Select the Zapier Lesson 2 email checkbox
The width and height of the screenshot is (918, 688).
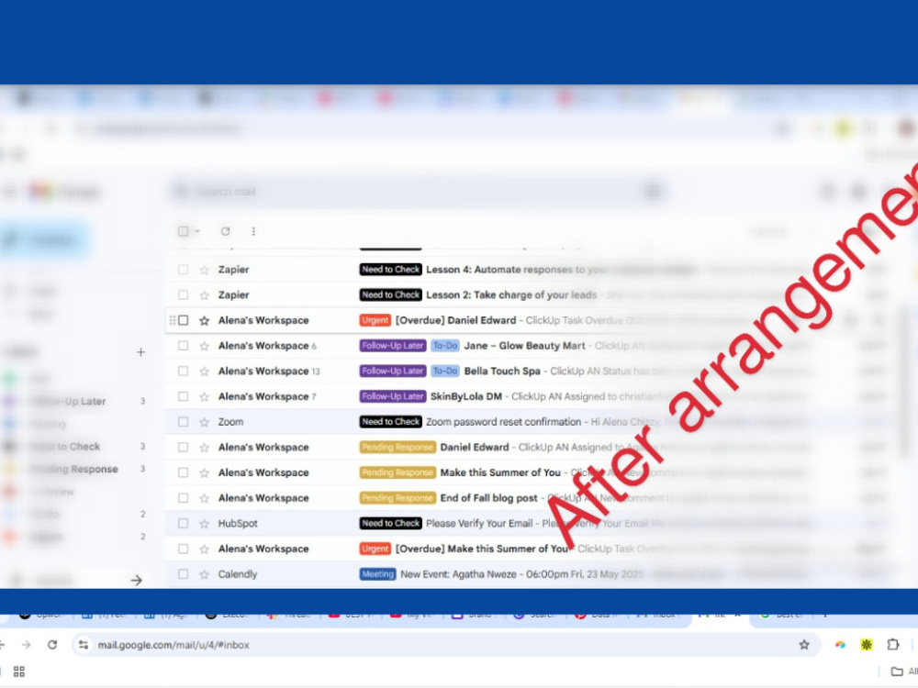(184, 294)
